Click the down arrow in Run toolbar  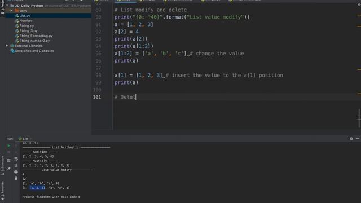coord(16,152)
